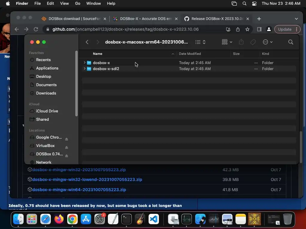Open Control Center in menu bar
The width and height of the screenshot is (306, 229).
coord(254,4)
